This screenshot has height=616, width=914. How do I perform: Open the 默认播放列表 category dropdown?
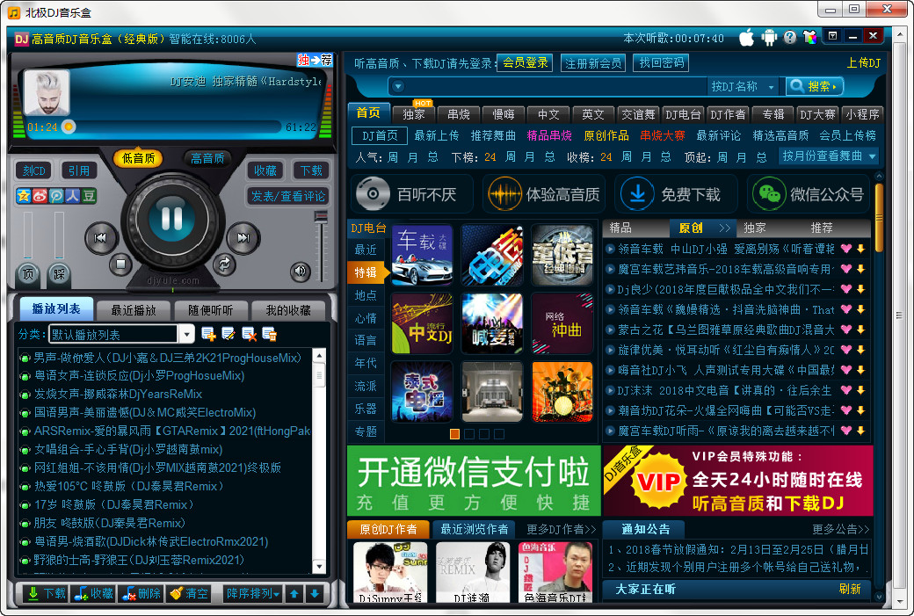[x=186, y=334]
